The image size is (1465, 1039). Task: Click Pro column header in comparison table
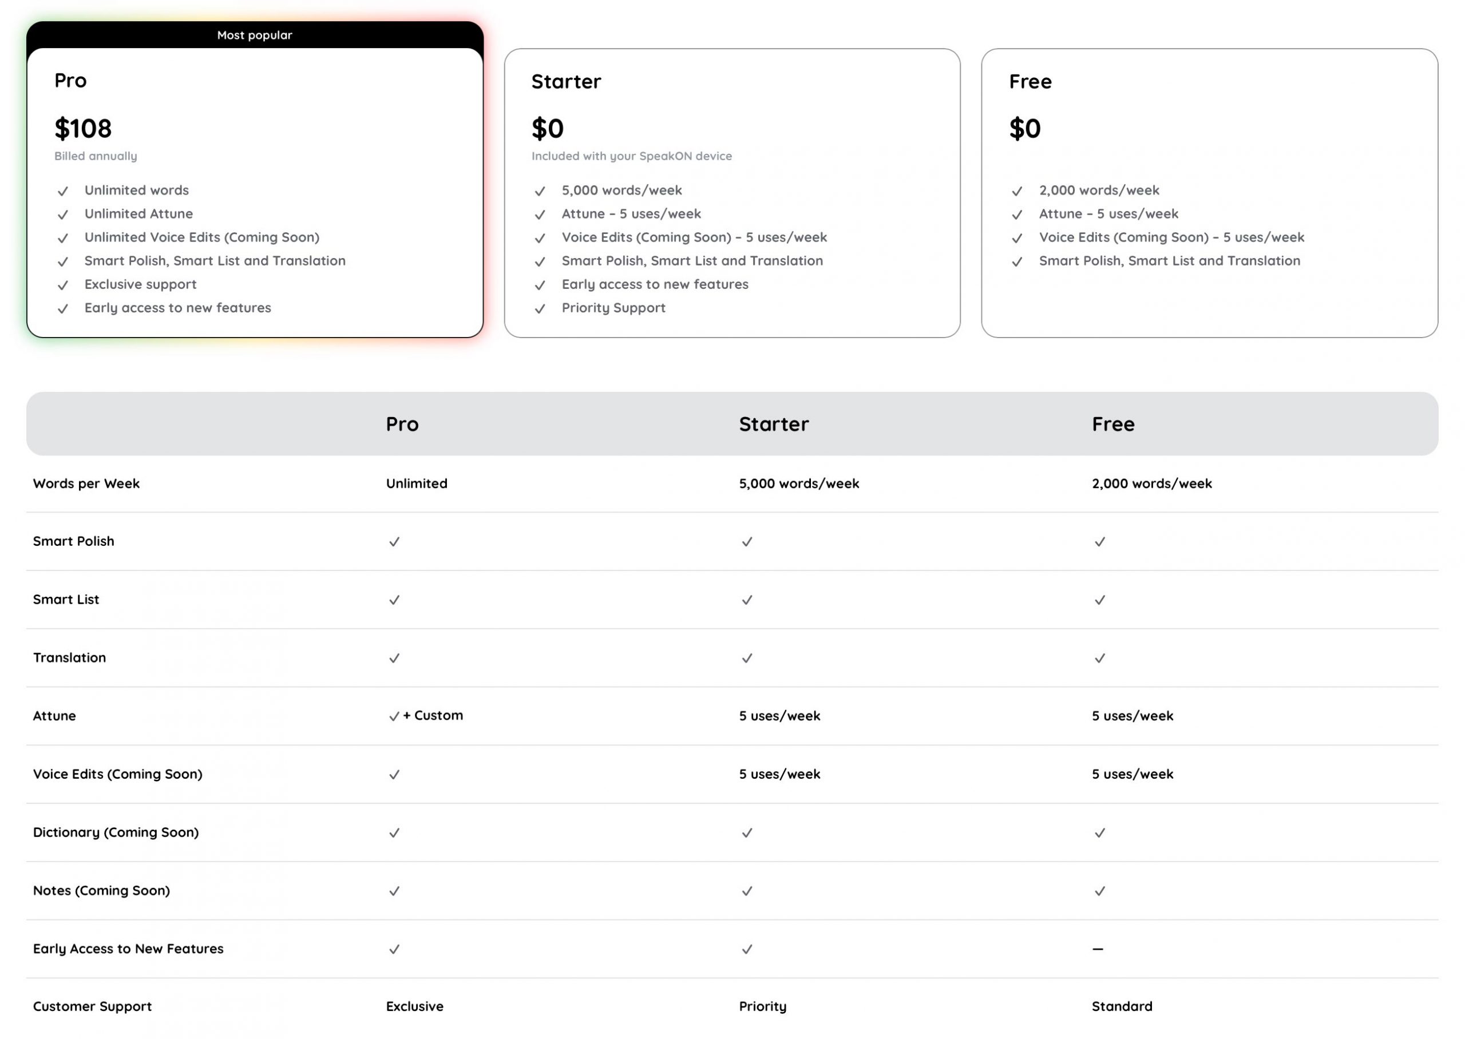click(x=402, y=424)
